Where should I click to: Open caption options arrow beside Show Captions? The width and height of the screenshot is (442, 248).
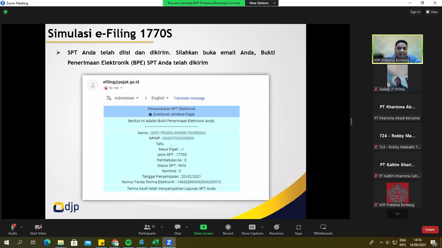click(x=262, y=227)
